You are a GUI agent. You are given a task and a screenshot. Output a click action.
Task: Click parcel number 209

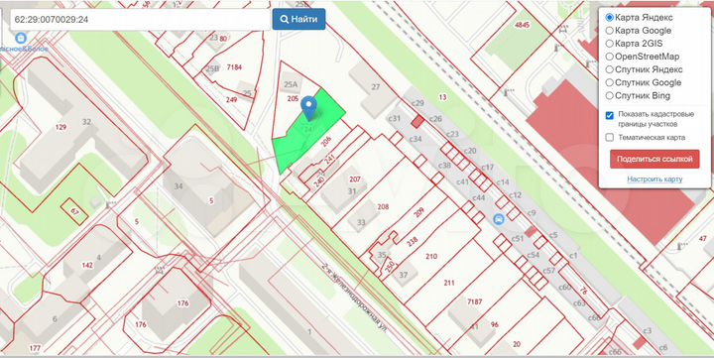(x=418, y=212)
